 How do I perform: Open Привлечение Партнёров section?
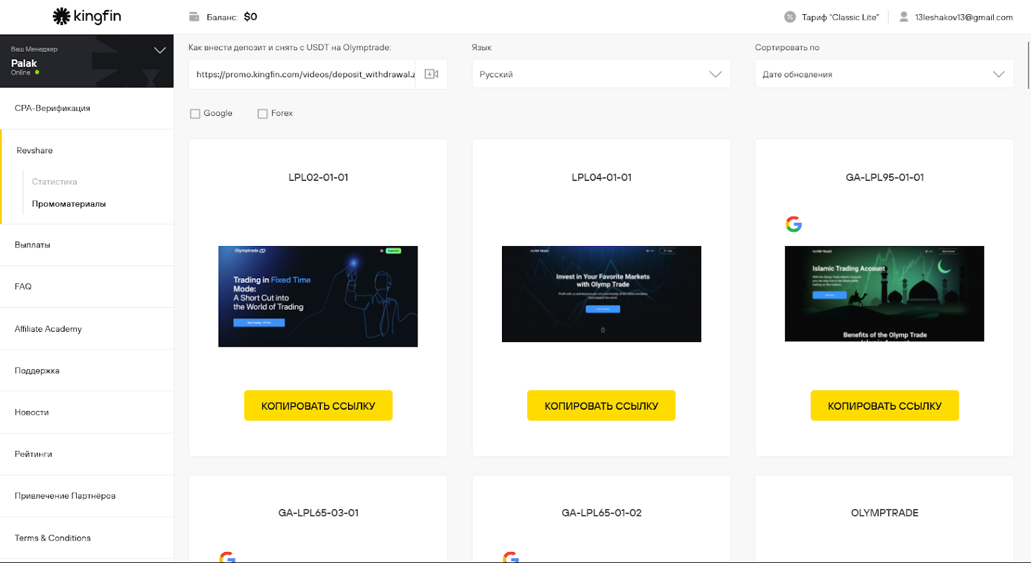pyautogui.click(x=87, y=496)
